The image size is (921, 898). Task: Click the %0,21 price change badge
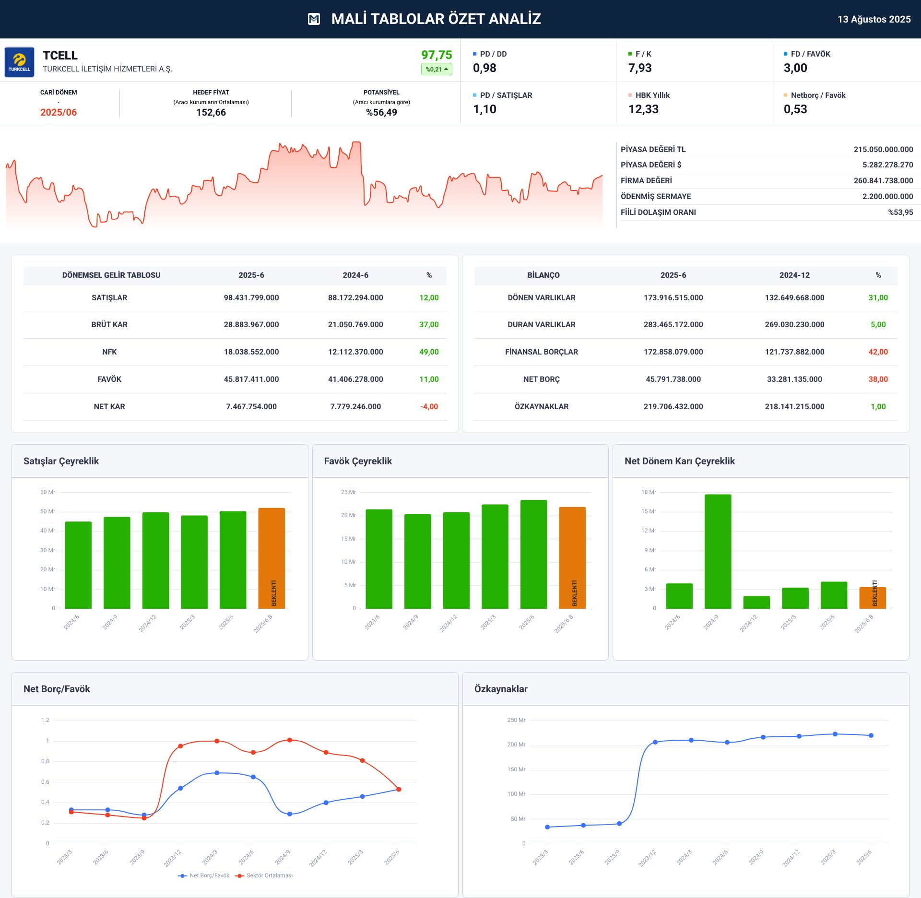[437, 69]
